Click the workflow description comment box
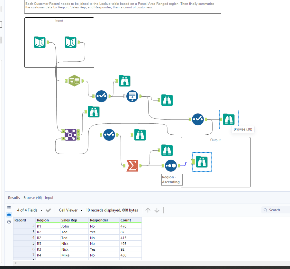Viewport: 290px width, 269px height. [122, 7]
